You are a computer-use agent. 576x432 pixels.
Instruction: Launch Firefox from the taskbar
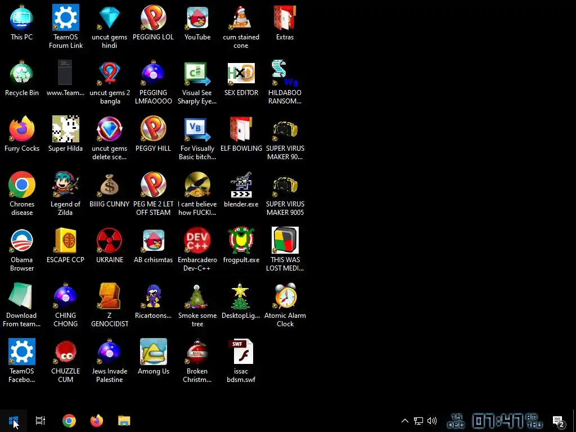click(97, 421)
